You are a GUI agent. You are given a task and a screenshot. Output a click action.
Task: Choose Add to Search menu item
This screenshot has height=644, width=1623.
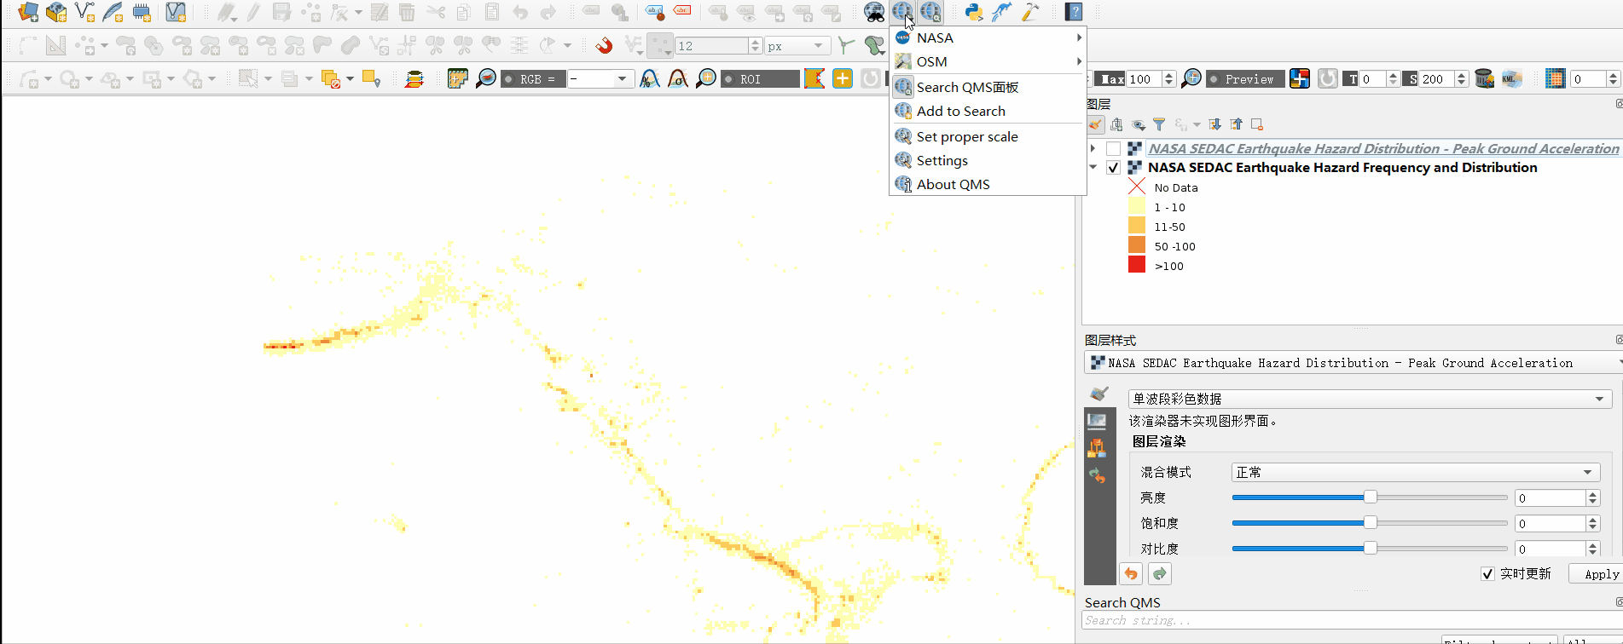(988, 111)
